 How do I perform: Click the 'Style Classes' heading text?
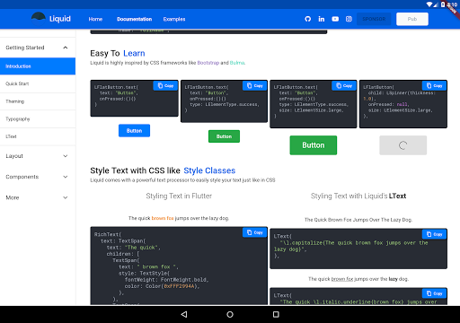[x=209, y=170]
